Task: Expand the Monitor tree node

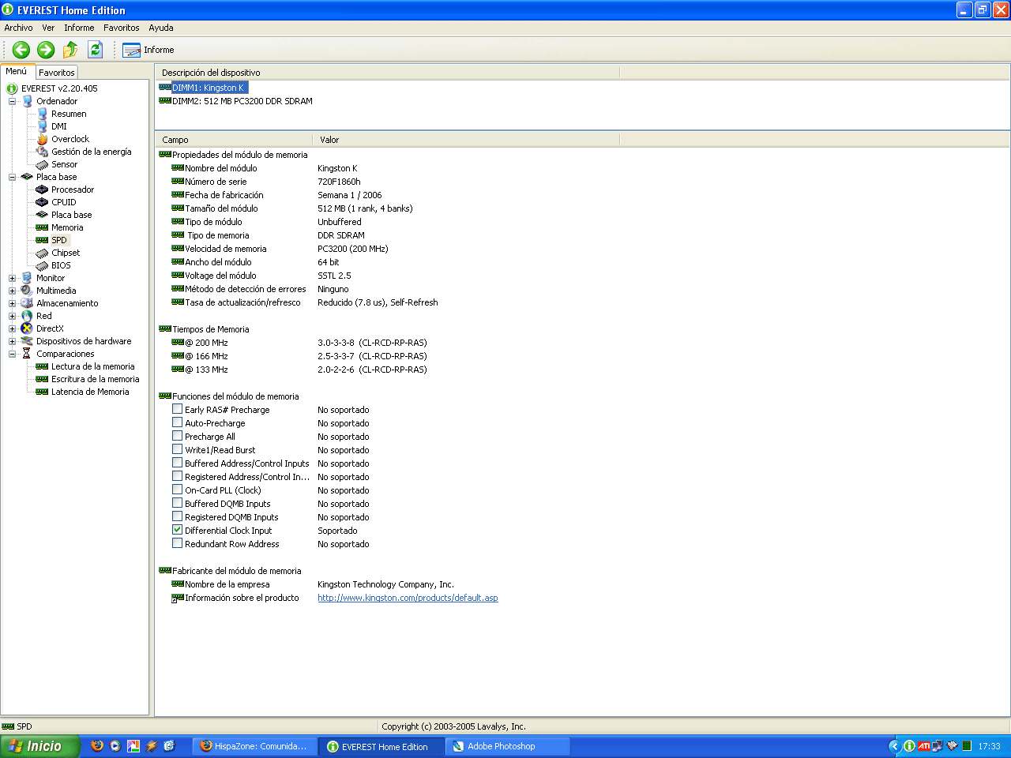Action: (12, 278)
